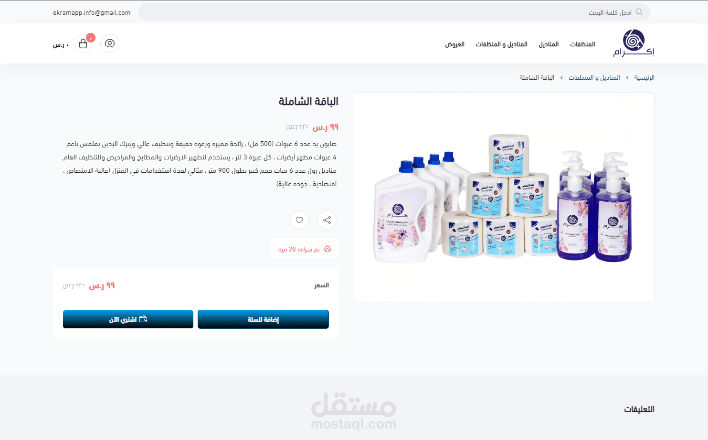This screenshot has height=440, width=708.
Task: Open المناديل و المنظفات menu item
Action: coord(501,44)
